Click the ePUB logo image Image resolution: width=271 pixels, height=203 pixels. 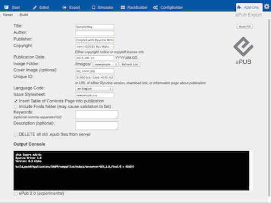243,50
